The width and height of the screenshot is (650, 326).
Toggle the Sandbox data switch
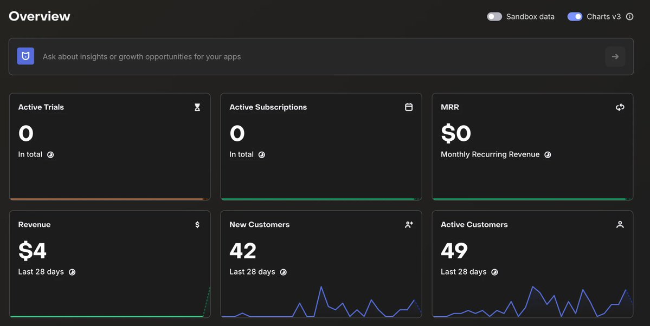coord(494,17)
